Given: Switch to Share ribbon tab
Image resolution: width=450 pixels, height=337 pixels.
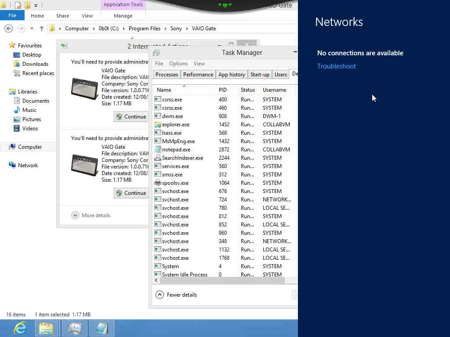Looking at the screenshot, I should 62,16.
